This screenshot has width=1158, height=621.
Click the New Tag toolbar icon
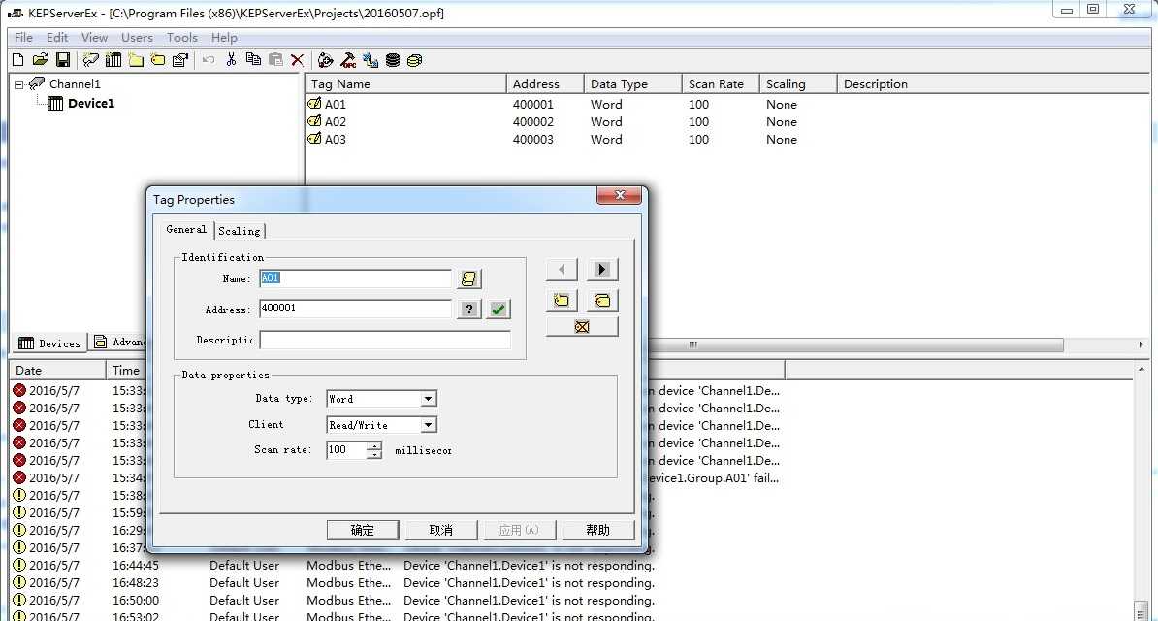157,60
